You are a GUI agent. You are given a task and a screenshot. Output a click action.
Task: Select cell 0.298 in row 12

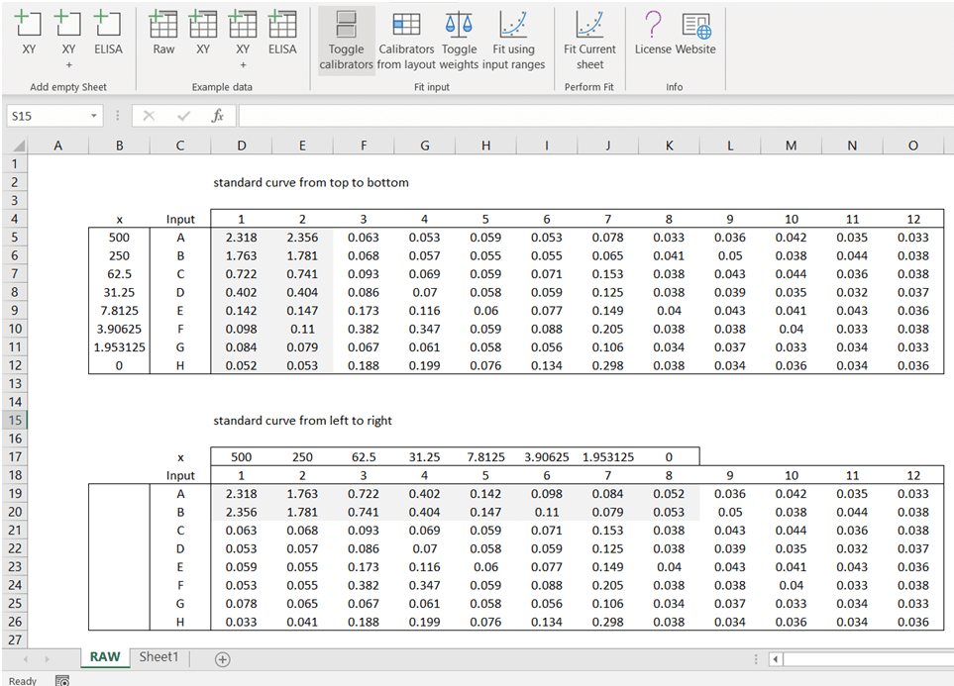(608, 365)
